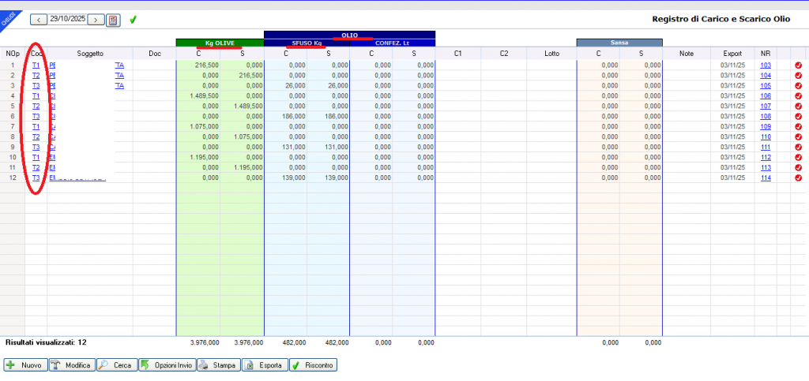Click the C1 column header
Viewport: 809px width, 381px height.
point(458,54)
